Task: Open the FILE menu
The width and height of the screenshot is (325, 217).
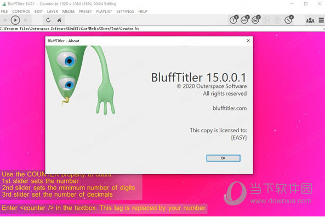Action: (x=4, y=12)
